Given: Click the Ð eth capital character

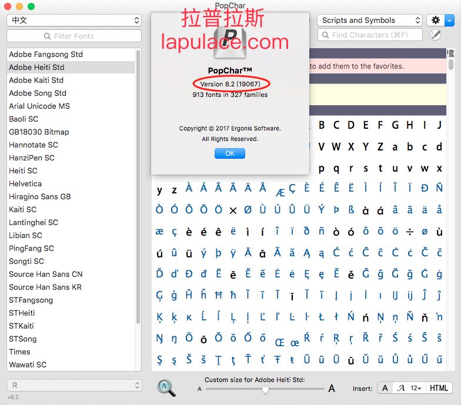Looking at the screenshot, I should click(x=425, y=188).
